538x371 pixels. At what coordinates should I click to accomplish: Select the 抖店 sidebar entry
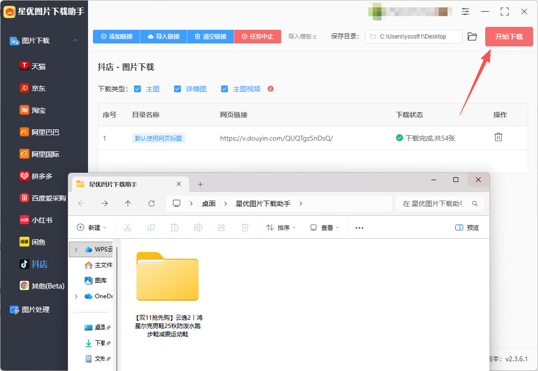coord(34,264)
